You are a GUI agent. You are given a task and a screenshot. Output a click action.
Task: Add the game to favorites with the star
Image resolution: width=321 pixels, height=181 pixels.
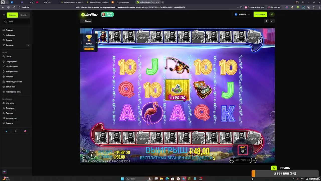pos(266,21)
